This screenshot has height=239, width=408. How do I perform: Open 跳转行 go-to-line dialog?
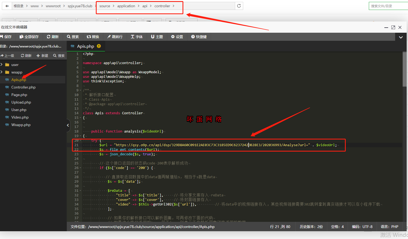115,37
